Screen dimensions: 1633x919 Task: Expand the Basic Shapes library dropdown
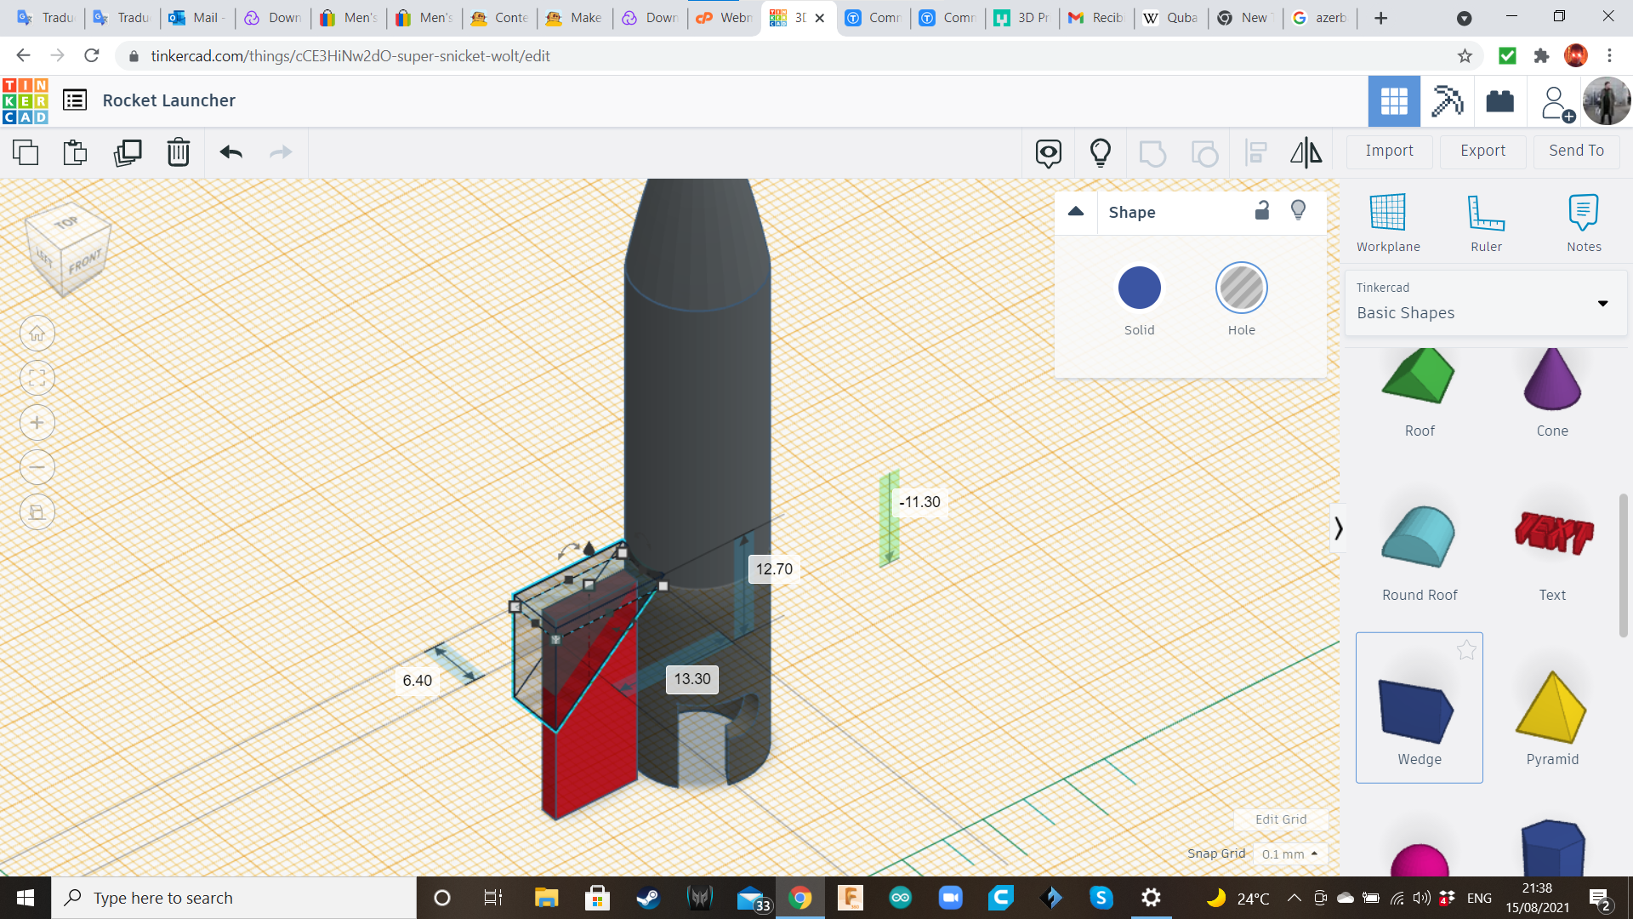click(1602, 303)
